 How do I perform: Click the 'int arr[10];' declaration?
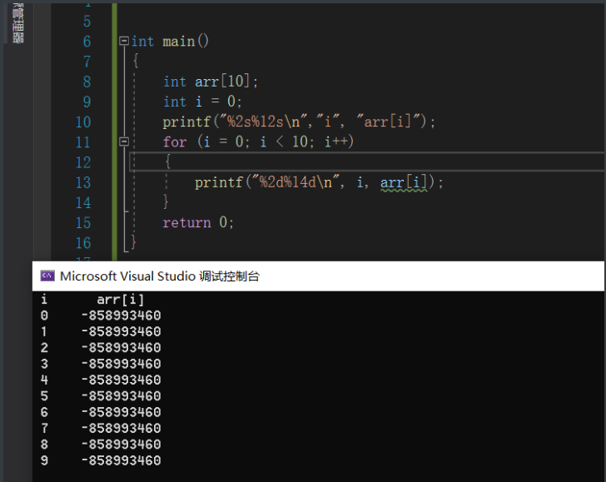pyautogui.click(x=211, y=82)
